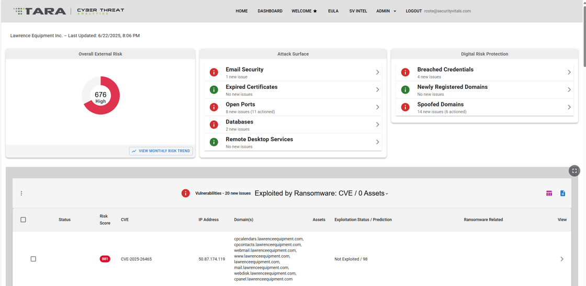Tick the checkbox for CVE-2025-26465 row

(33, 259)
